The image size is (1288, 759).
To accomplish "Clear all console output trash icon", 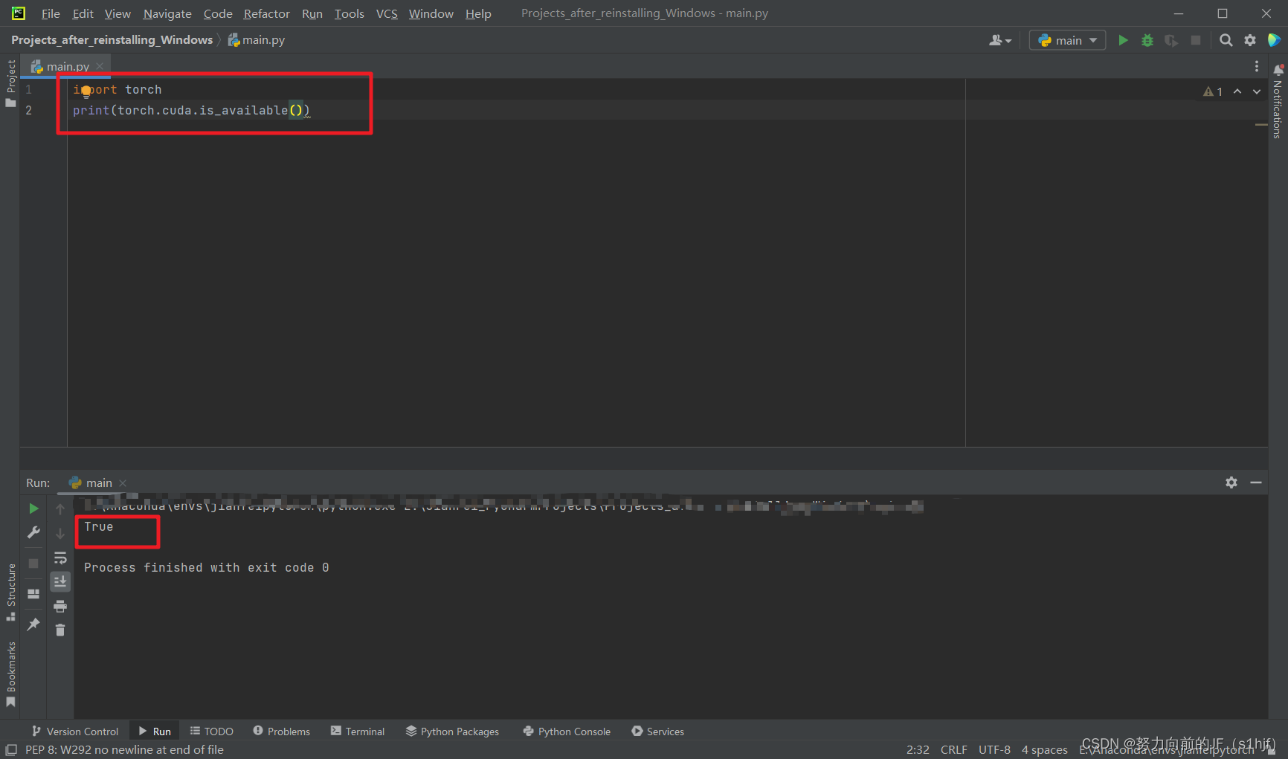I will click(x=60, y=630).
